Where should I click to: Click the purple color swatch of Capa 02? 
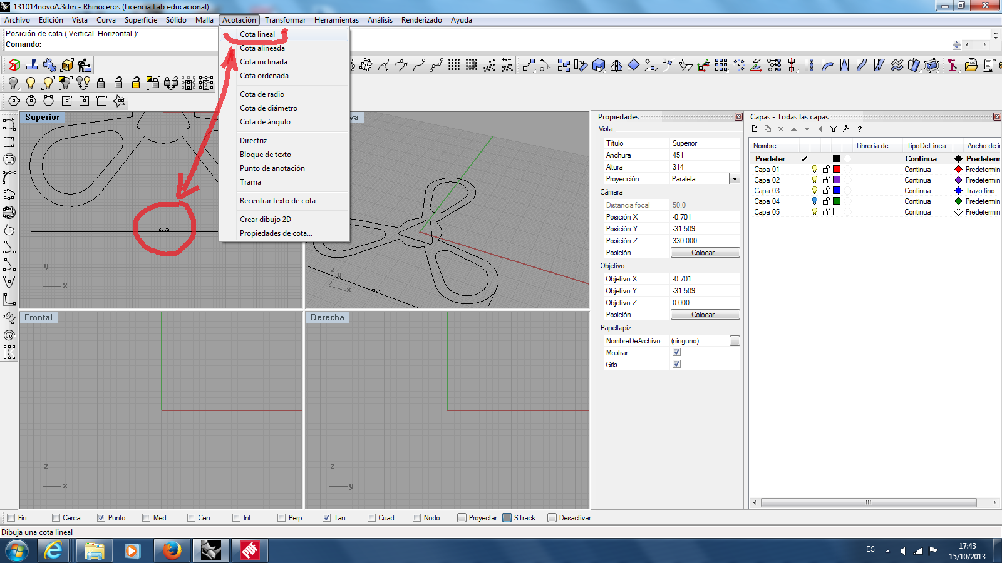point(837,180)
